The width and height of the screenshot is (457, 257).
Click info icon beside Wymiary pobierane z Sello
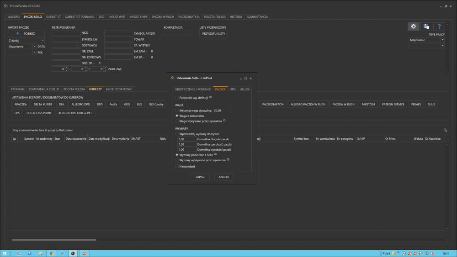[215, 155]
